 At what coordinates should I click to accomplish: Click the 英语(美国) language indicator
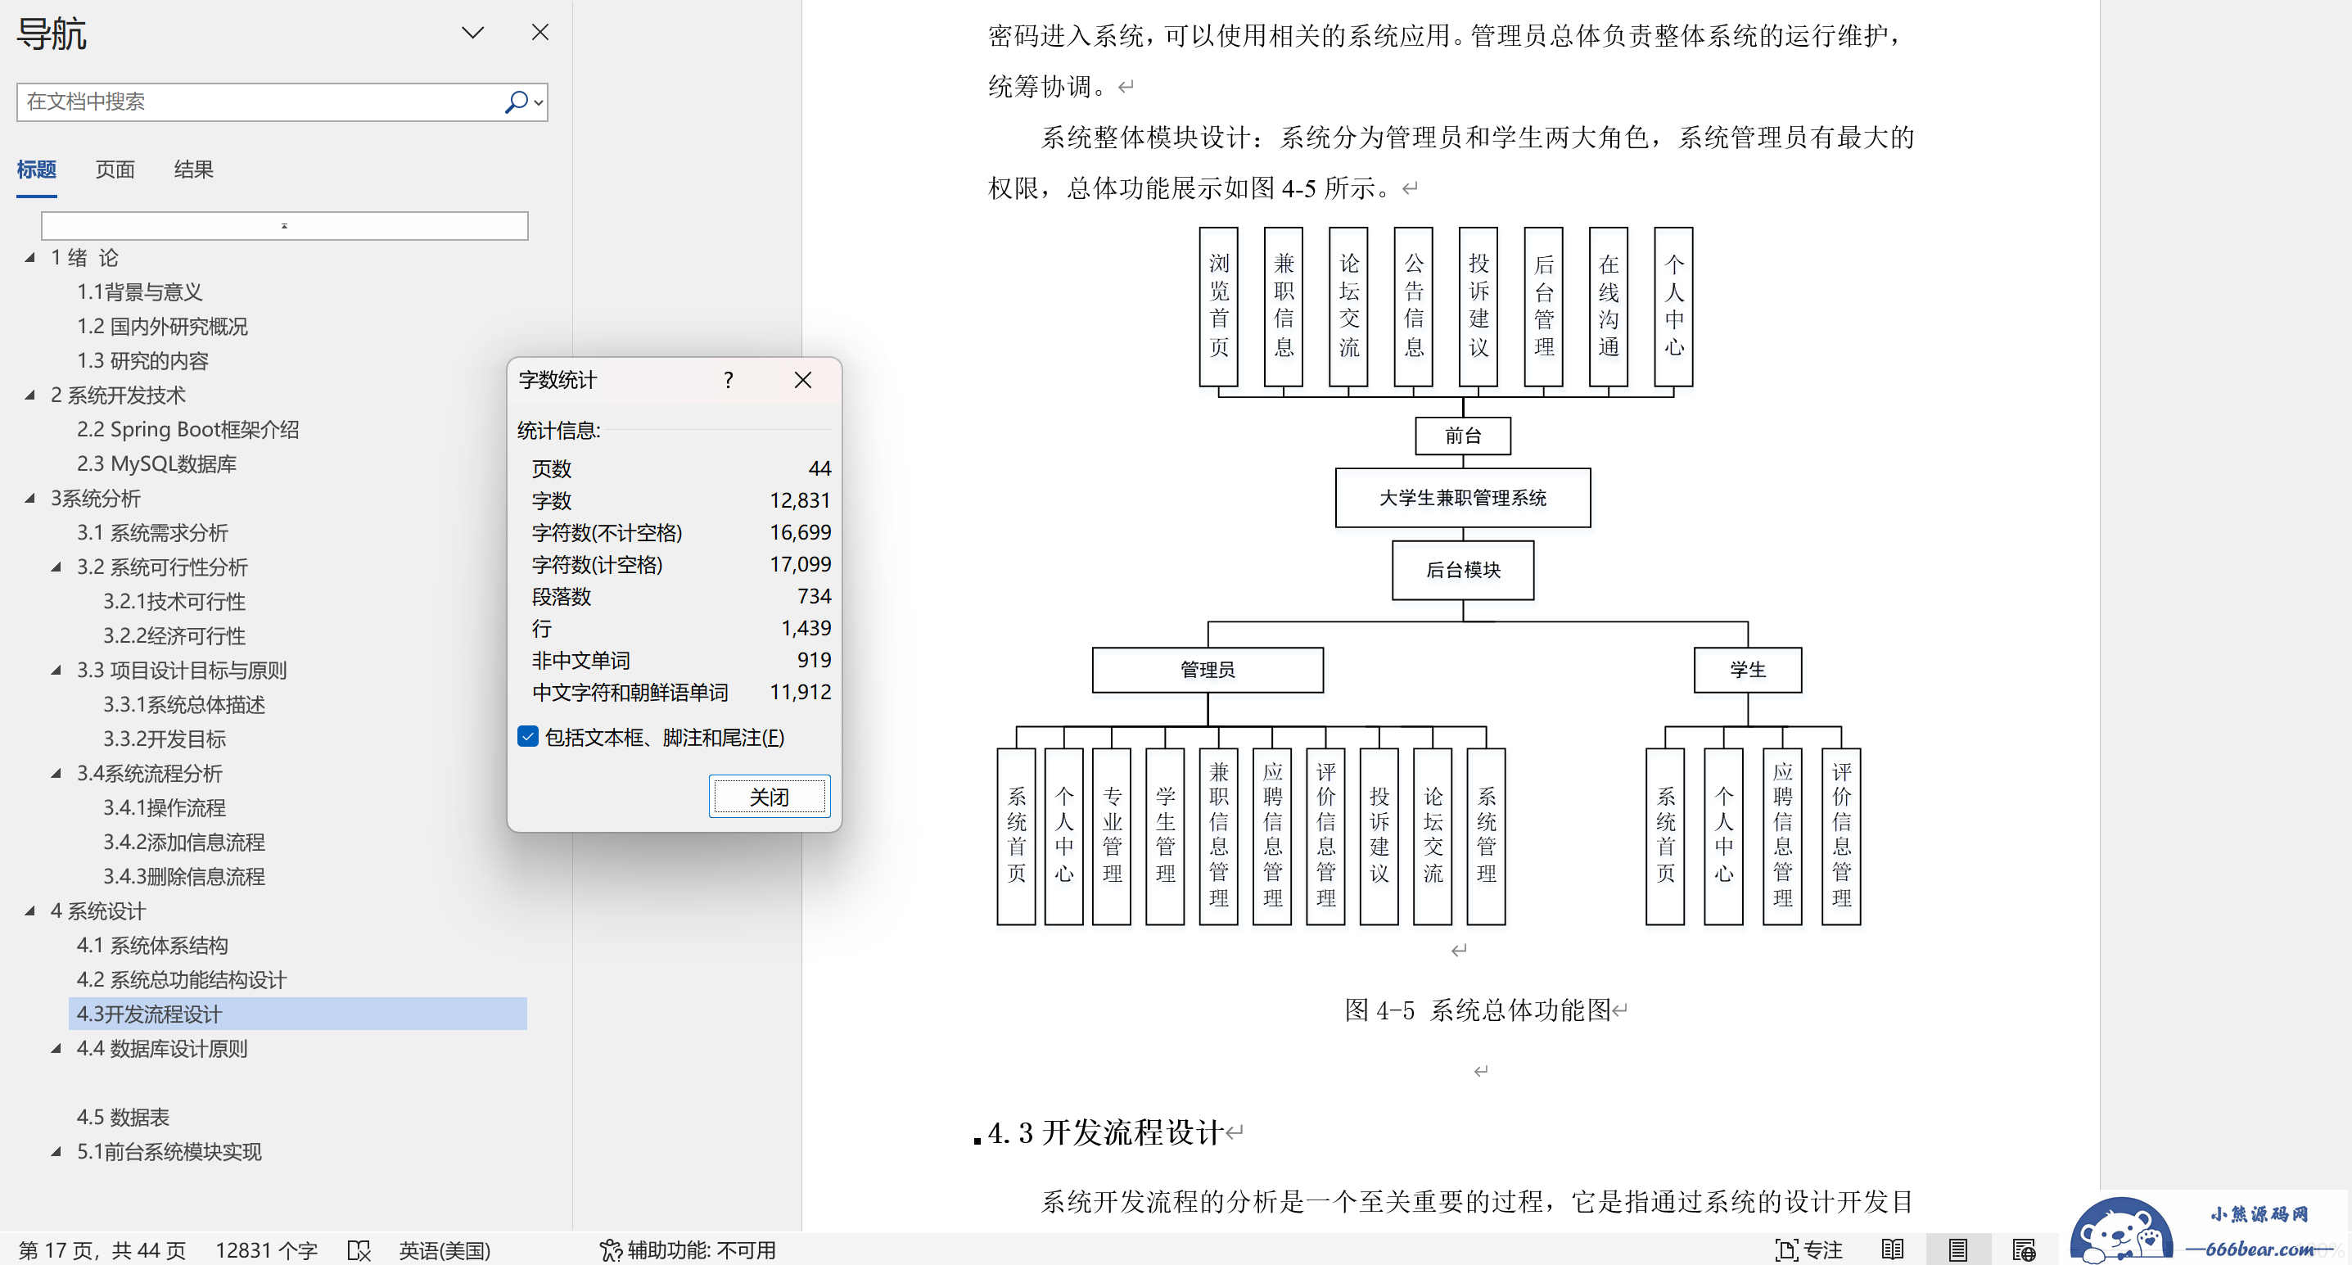[x=445, y=1250]
